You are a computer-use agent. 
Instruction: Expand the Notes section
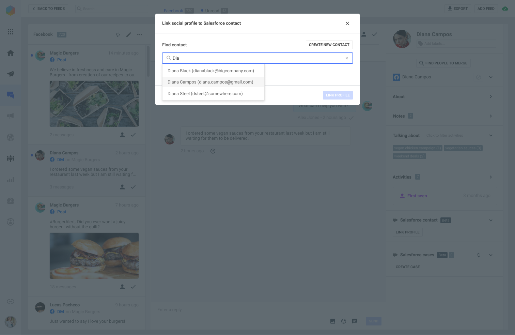tap(491, 116)
